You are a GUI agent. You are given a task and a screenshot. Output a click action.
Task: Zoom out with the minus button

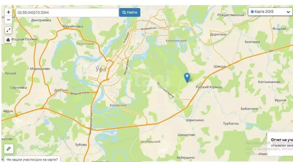tap(8, 20)
